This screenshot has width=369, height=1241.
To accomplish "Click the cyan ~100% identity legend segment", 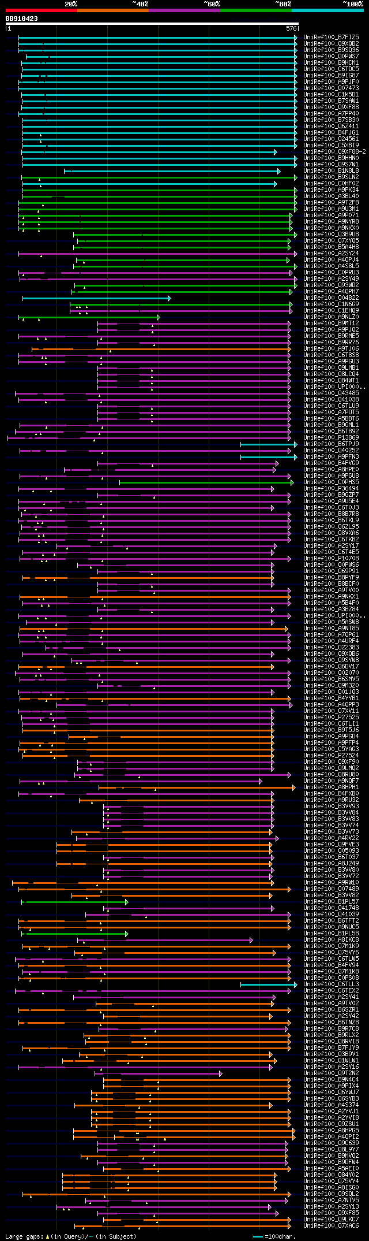I will point(327,10).
